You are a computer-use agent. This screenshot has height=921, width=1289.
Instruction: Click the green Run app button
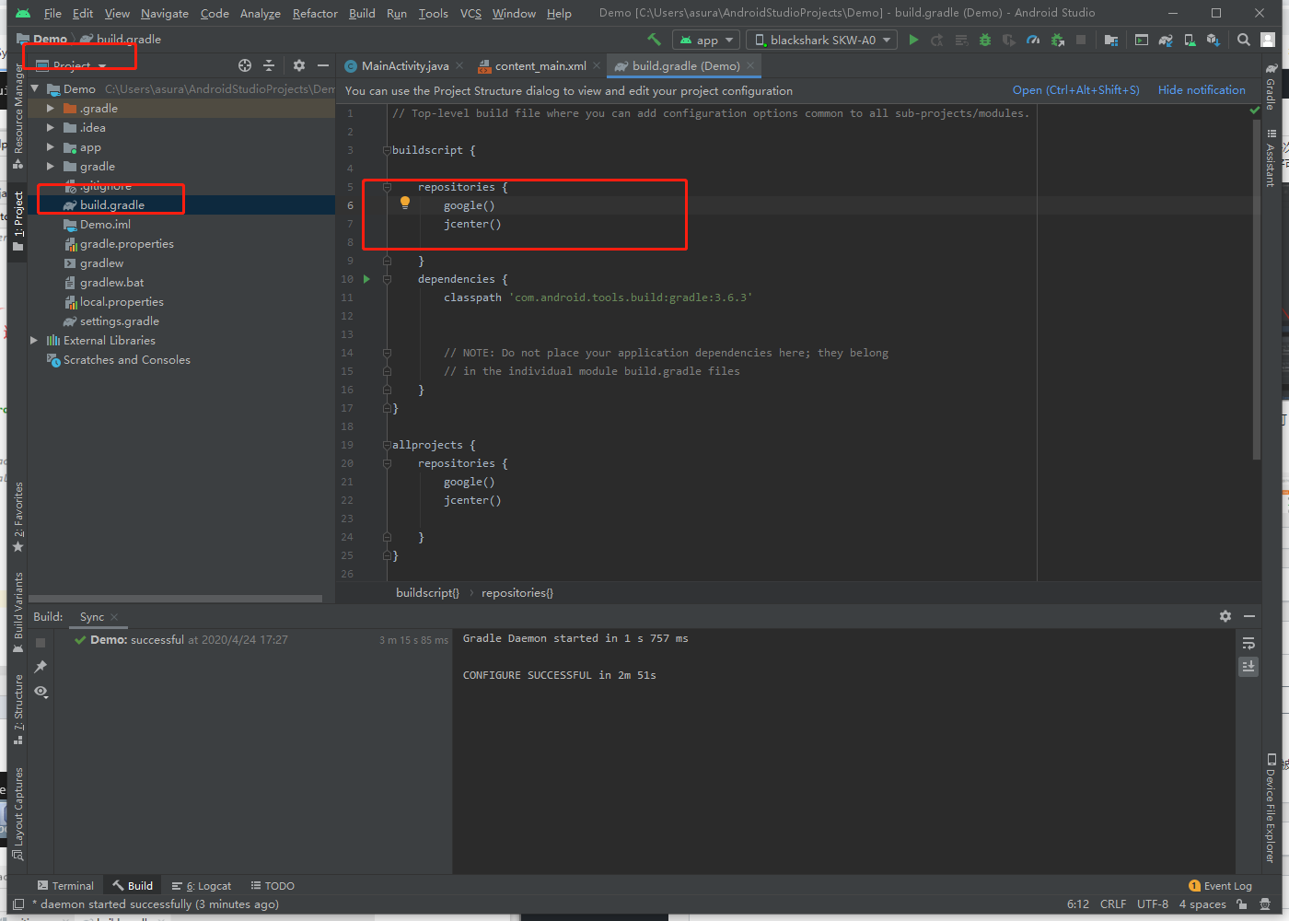click(913, 40)
